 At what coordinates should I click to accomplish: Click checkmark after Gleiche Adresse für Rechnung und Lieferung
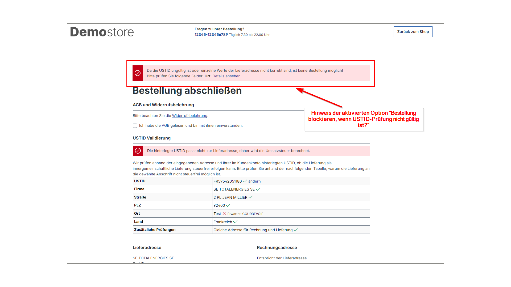296,230
